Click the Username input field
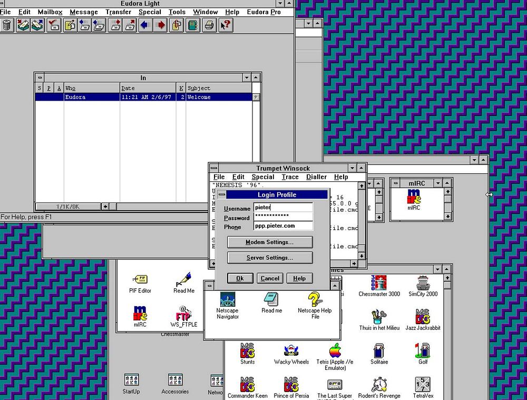This screenshot has height=400, width=527. click(283, 208)
